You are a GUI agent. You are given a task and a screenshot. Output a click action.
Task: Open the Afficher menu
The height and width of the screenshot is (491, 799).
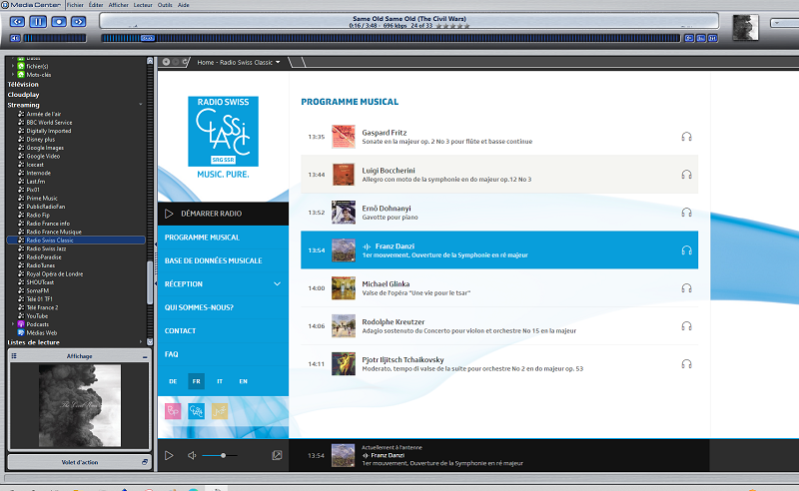[118, 5]
